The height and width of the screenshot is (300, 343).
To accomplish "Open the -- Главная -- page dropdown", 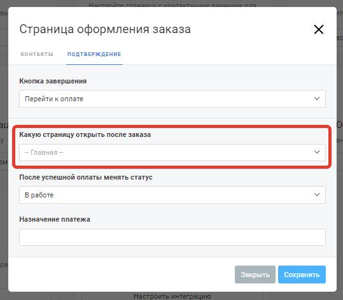I will 172,152.
